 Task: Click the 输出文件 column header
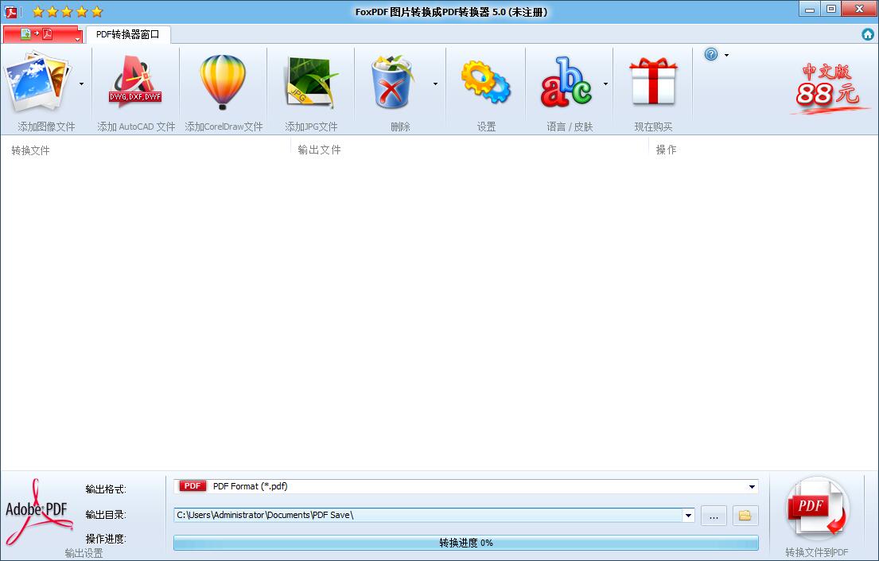tap(319, 150)
